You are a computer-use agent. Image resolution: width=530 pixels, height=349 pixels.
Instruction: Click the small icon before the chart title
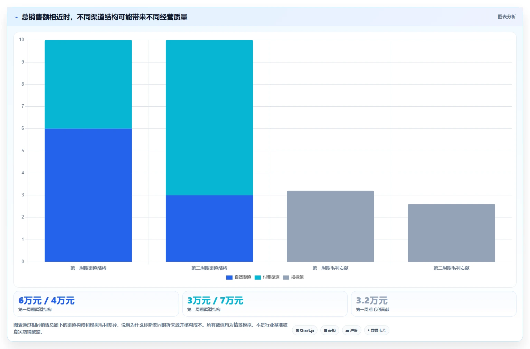pyautogui.click(x=16, y=17)
